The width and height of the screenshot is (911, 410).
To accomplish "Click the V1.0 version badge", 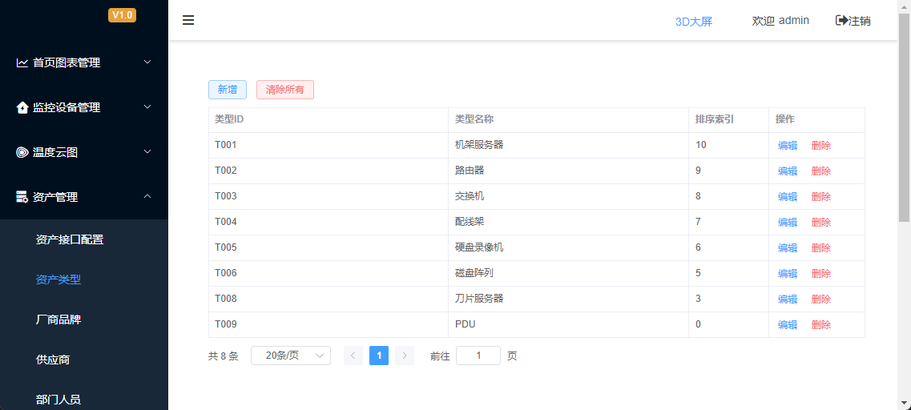I will click(122, 15).
